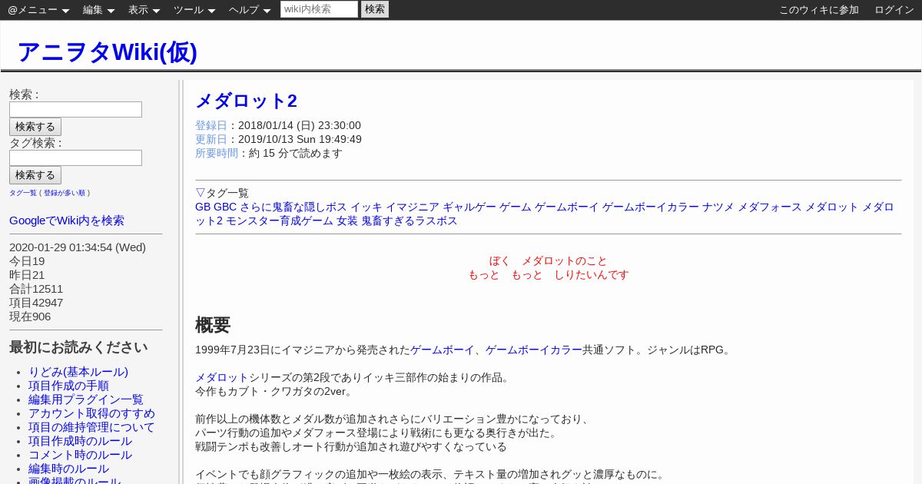Click the 検索 button in top bar
This screenshot has height=484, width=922.
pyautogui.click(x=375, y=9)
